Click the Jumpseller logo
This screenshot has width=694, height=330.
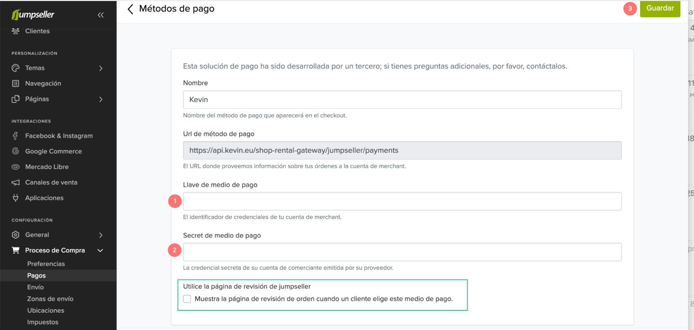tap(33, 15)
